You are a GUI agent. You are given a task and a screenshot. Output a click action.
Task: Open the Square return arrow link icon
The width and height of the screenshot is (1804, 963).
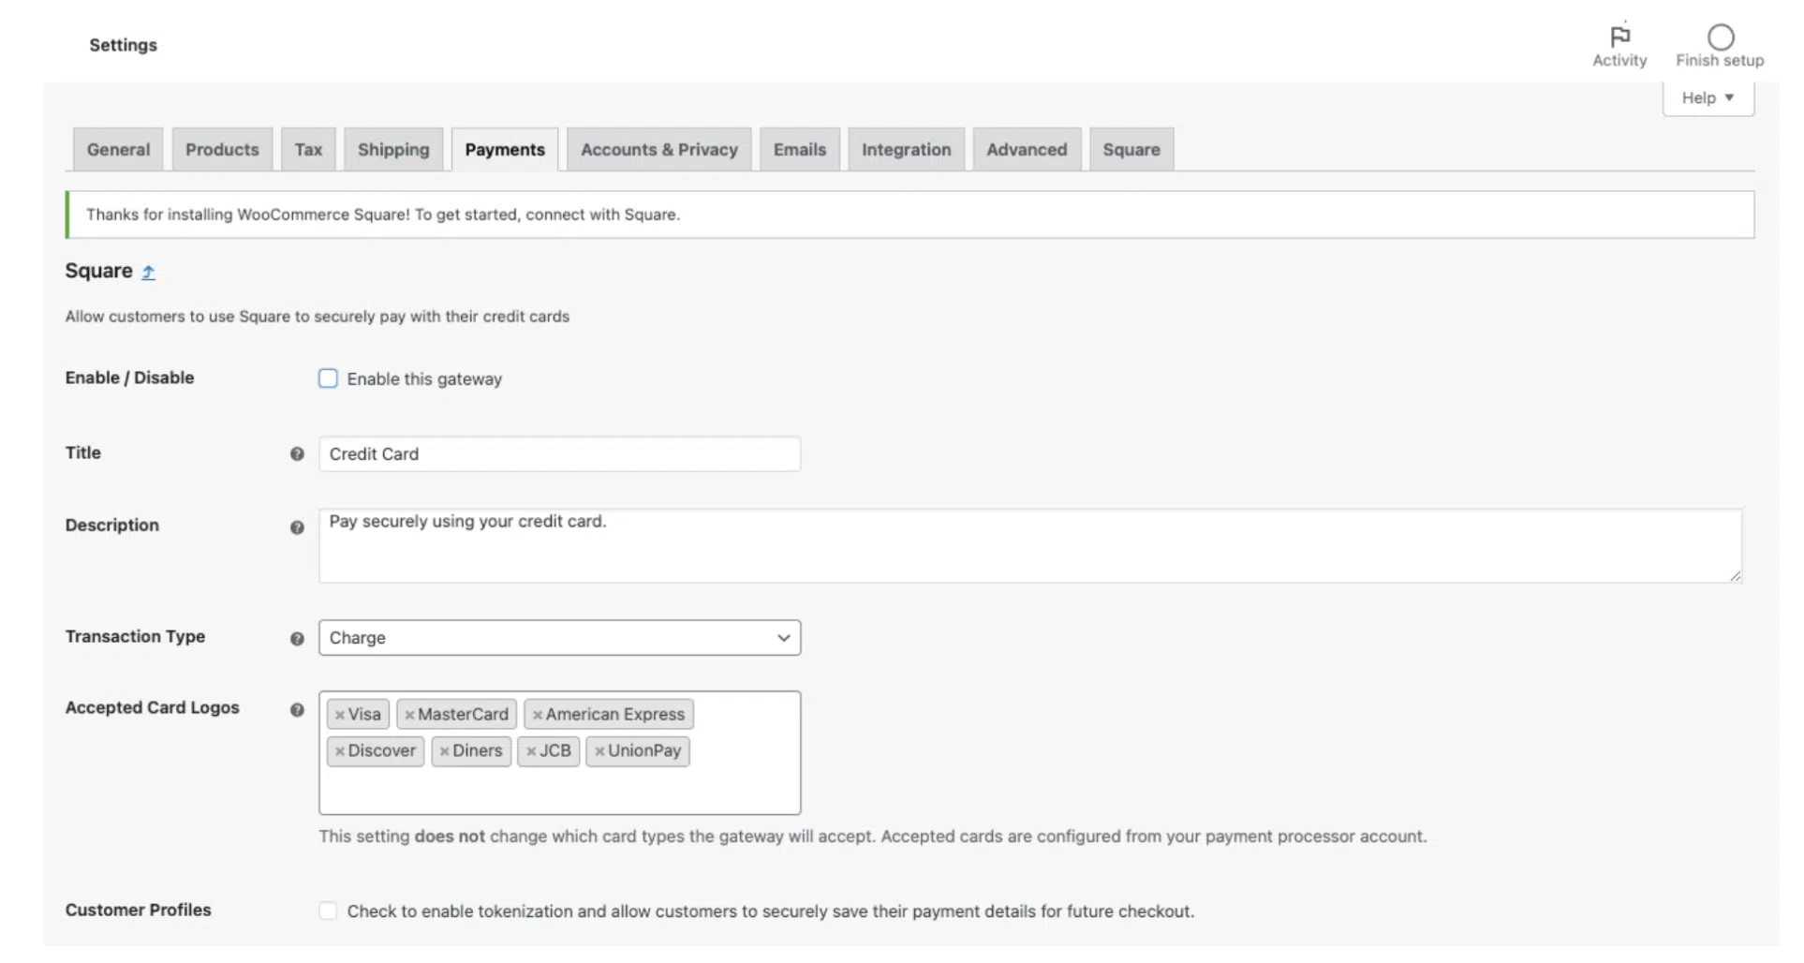pyautogui.click(x=149, y=274)
